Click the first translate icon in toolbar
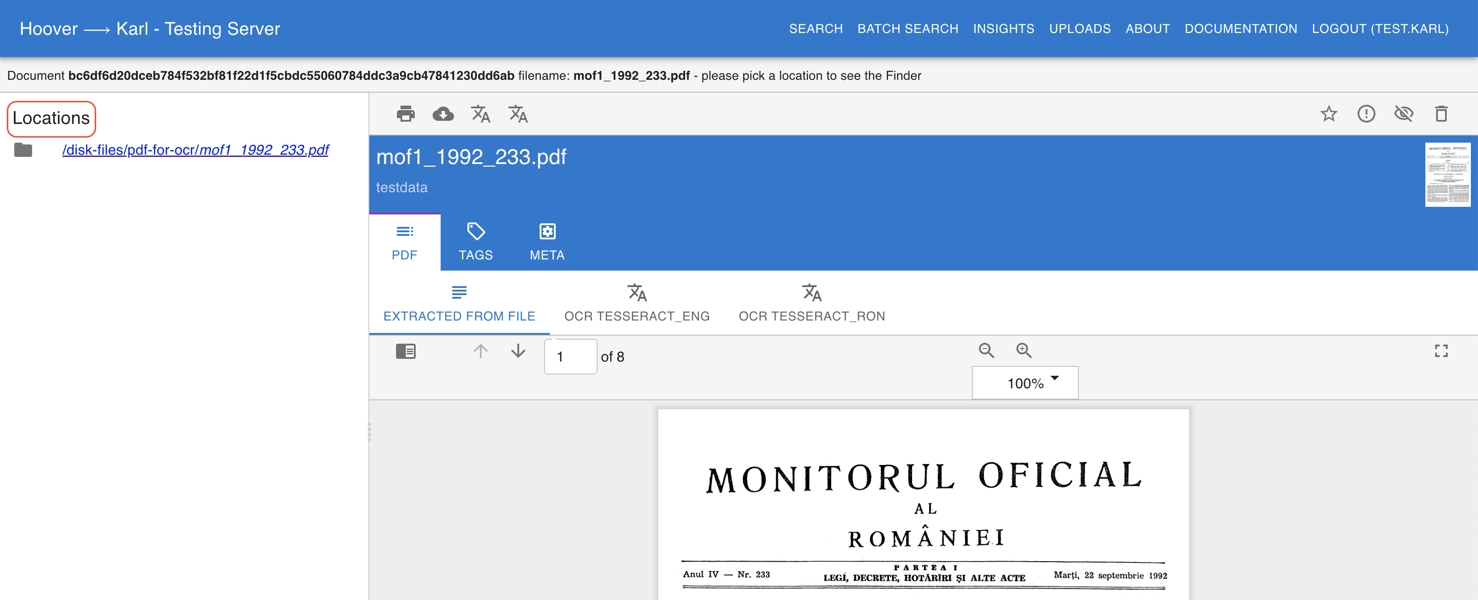This screenshot has height=600, width=1478. click(480, 114)
